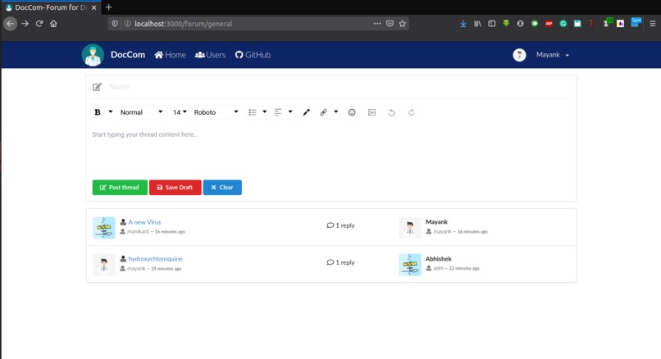Image resolution: width=661 pixels, height=359 pixels.
Task: Click the insert image icon in the toolbar
Action: pyautogui.click(x=372, y=112)
